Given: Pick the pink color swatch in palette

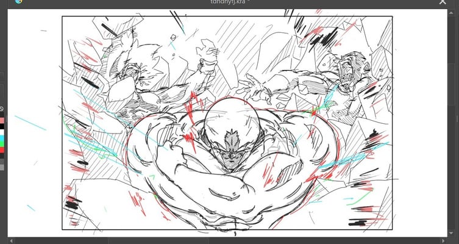Looking at the screenshot, I should pyautogui.click(x=2, y=120).
